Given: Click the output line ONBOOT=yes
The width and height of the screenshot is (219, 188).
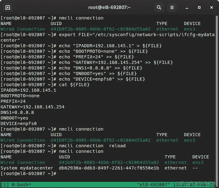Looking at the screenshot, I should pyautogui.click(x=15, y=118).
